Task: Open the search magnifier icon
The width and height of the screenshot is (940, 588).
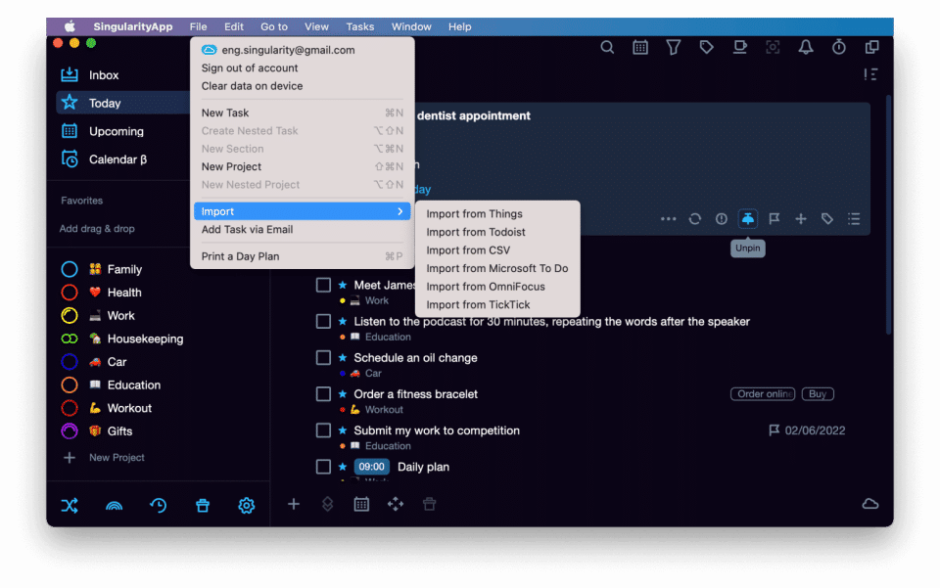Action: pyautogui.click(x=607, y=47)
